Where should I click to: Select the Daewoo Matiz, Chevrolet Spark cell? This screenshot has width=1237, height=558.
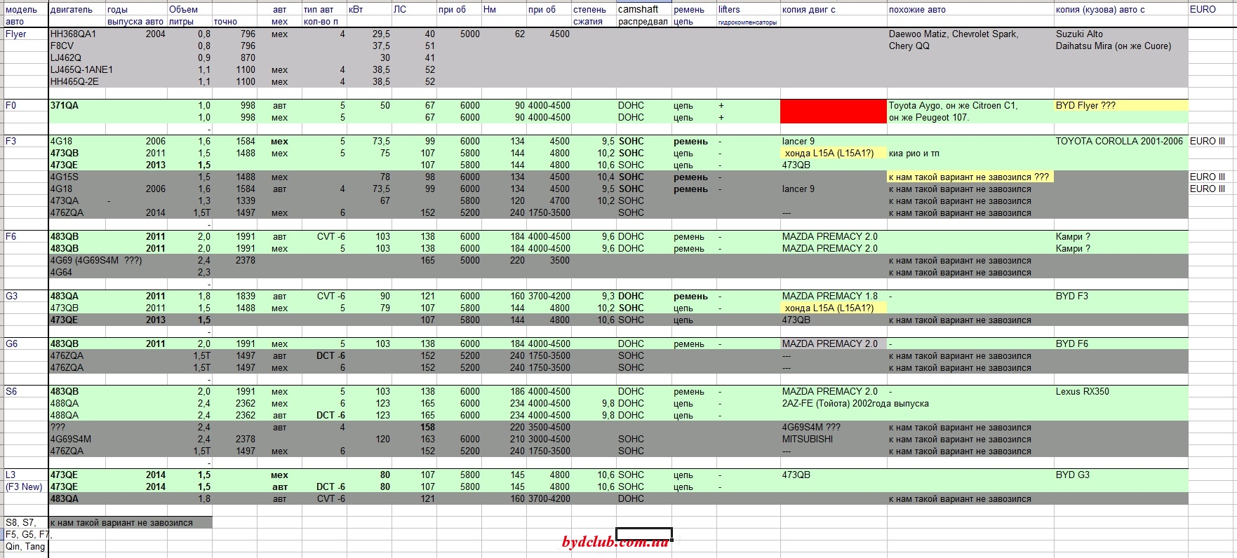pos(953,34)
